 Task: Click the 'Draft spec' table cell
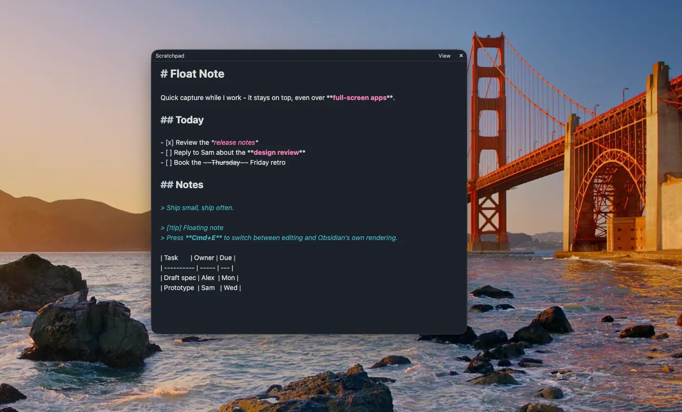click(x=180, y=278)
